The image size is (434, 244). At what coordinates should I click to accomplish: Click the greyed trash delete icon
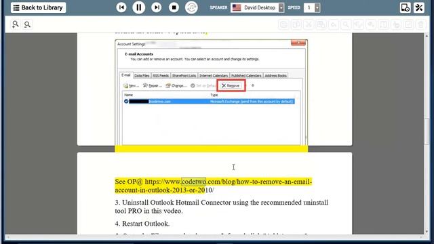pyautogui.click(x=420, y=24)
